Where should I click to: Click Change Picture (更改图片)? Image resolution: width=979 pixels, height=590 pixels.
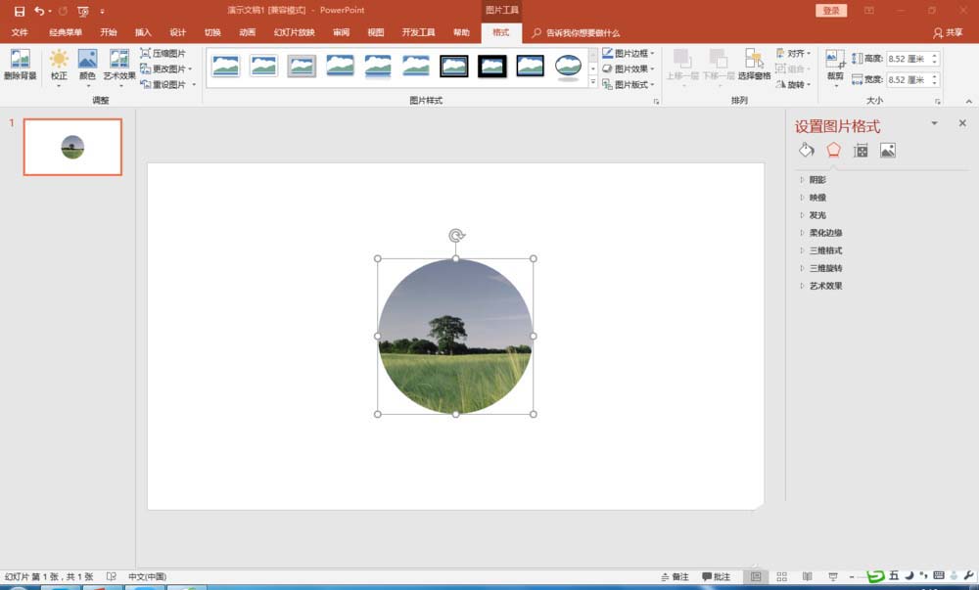click(166, 68)
